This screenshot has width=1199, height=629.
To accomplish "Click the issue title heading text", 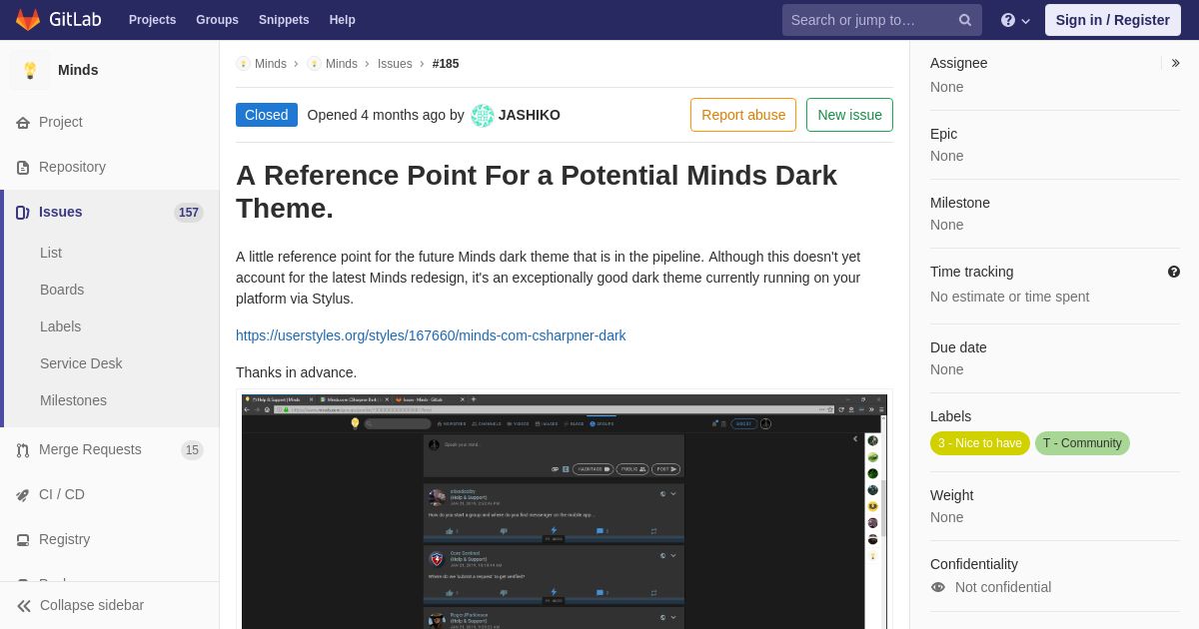I will (537, 192).
